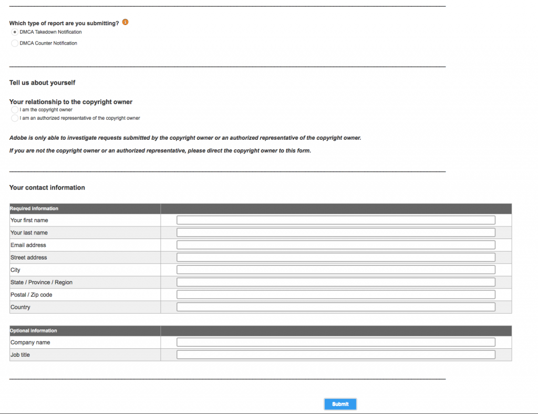Focus the City input field

(x=336, y=270)
